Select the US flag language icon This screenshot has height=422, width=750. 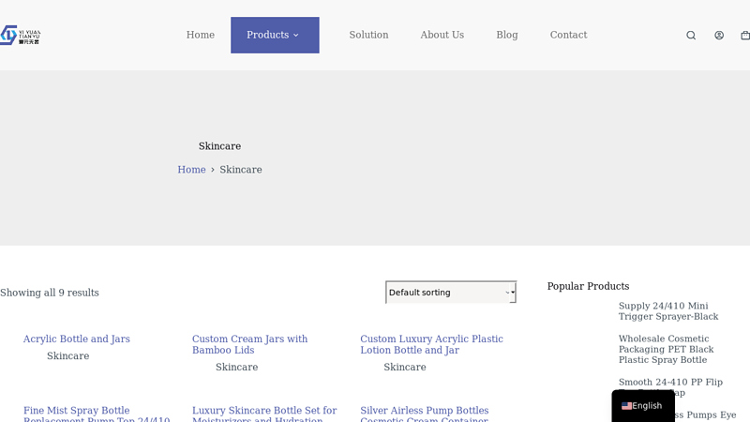coord(626,406)
